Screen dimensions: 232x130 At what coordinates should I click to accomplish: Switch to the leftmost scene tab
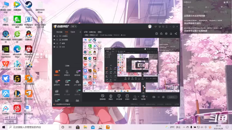tap(59, 32)
